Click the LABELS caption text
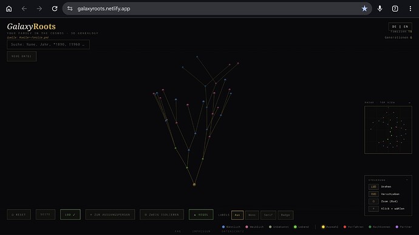 click(224, 215)
